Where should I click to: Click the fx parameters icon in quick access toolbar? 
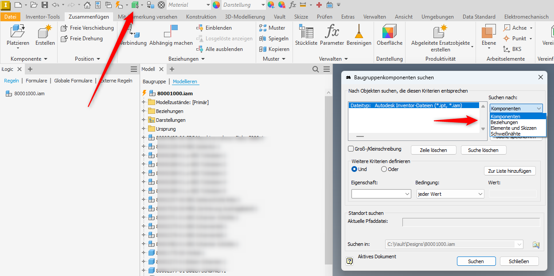pos(293,5)
